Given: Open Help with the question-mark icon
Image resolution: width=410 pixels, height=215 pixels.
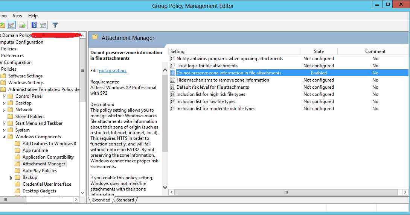Looking at the screenshot, I should (x=34, y=25).
